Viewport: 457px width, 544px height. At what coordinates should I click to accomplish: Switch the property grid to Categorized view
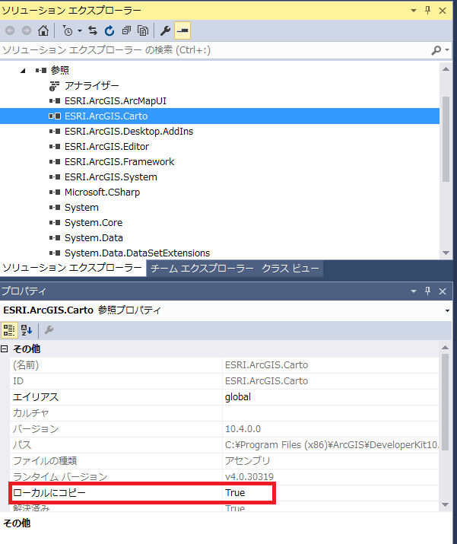8,330
